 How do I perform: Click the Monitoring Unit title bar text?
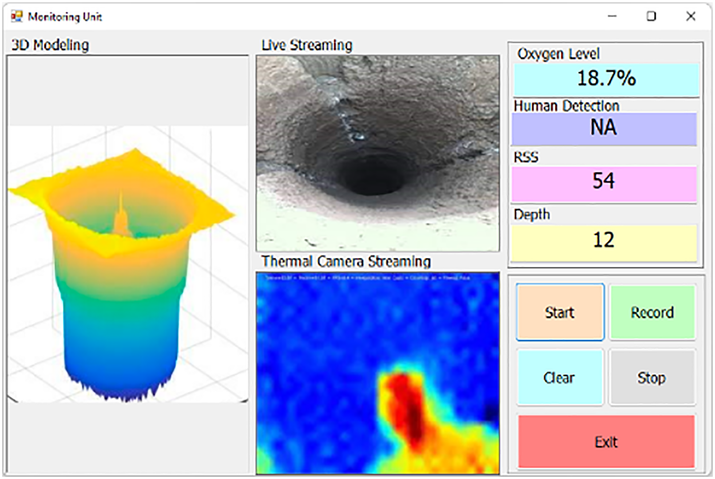(x=65, y=17)
